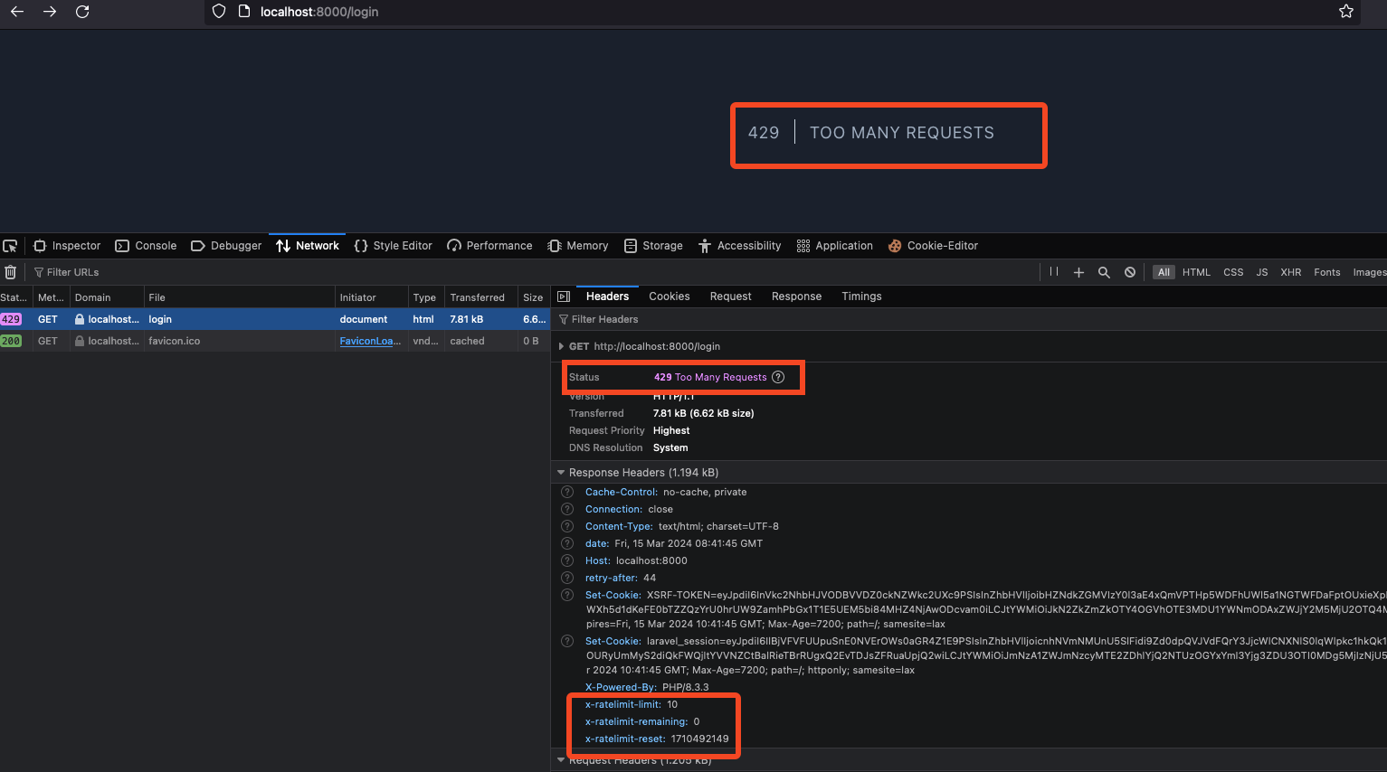Switch to the Console panel

pyautogui.click(x=146, y=246)
